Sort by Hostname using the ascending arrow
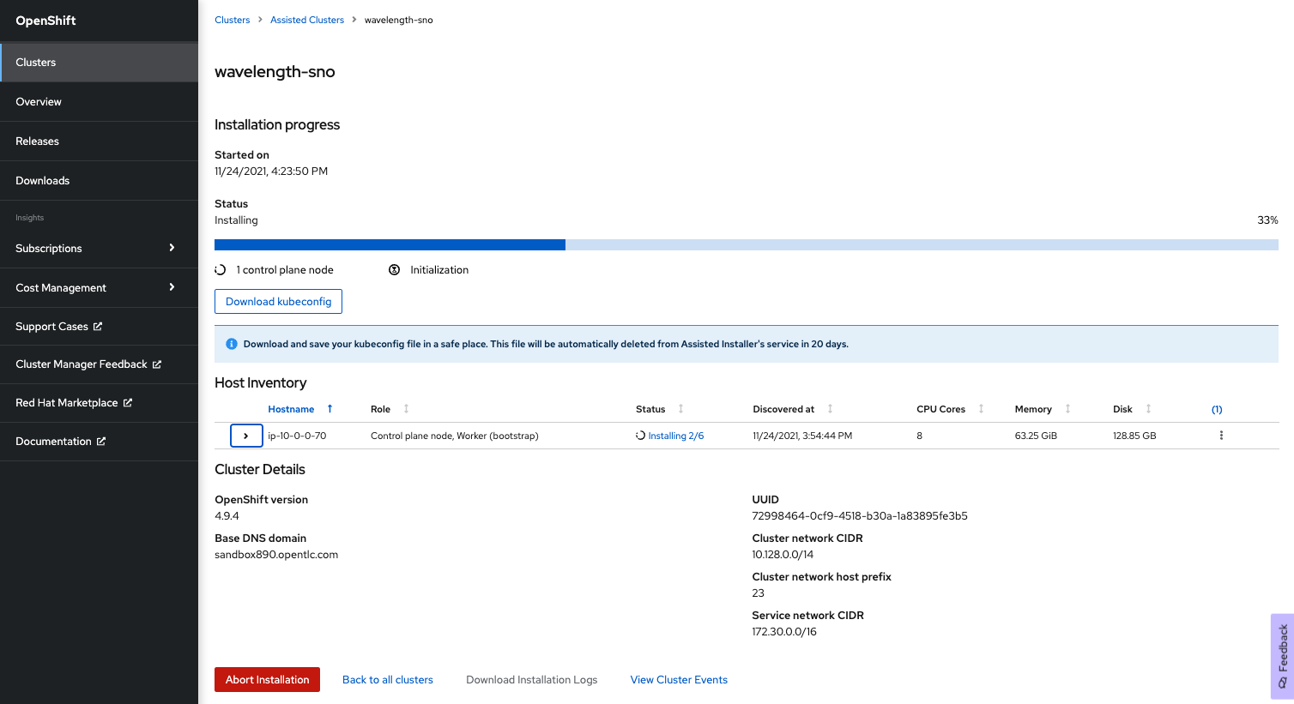Viewport: 1294px width, 704px height. (330, 409)
